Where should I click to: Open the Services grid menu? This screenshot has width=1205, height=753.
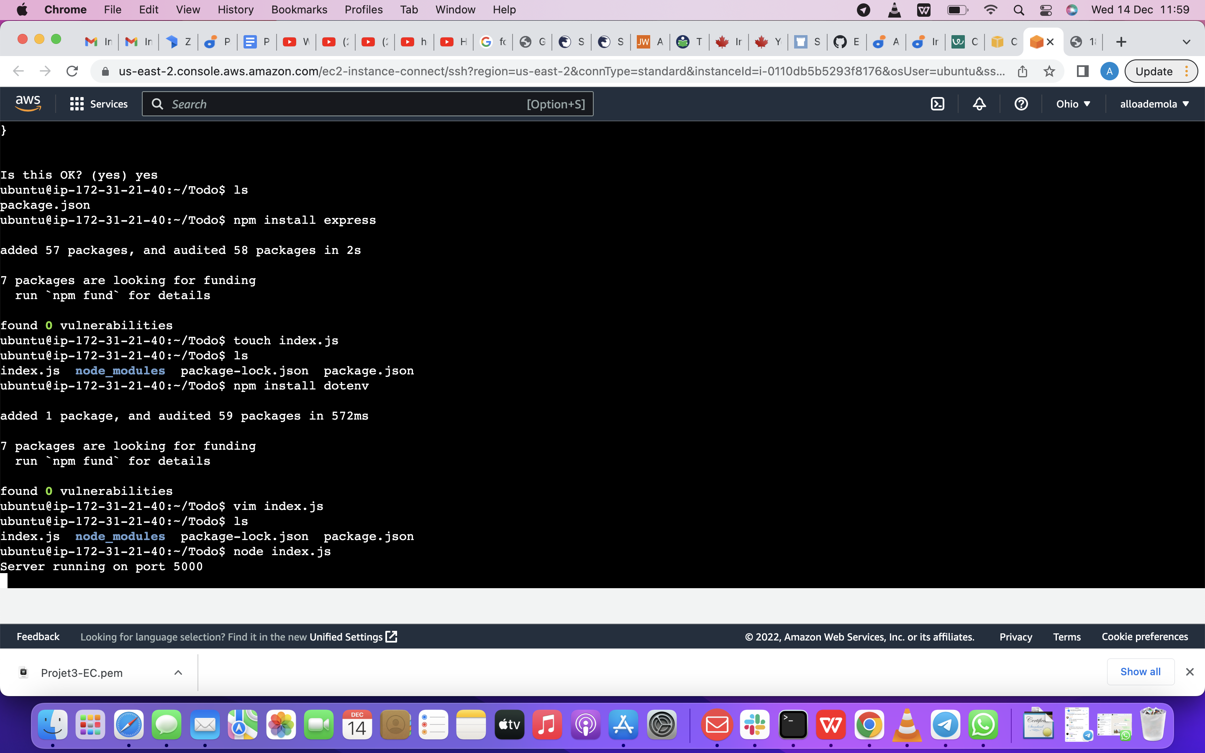(x=99, y=104)
